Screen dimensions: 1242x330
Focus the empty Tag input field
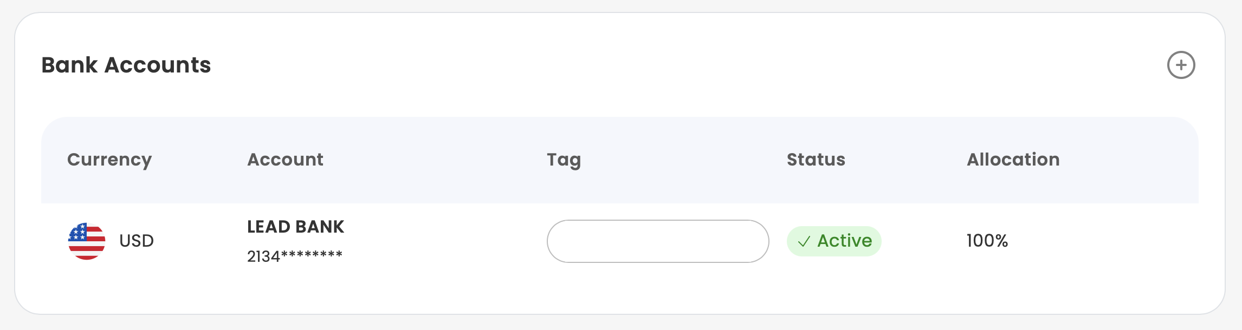657,241
